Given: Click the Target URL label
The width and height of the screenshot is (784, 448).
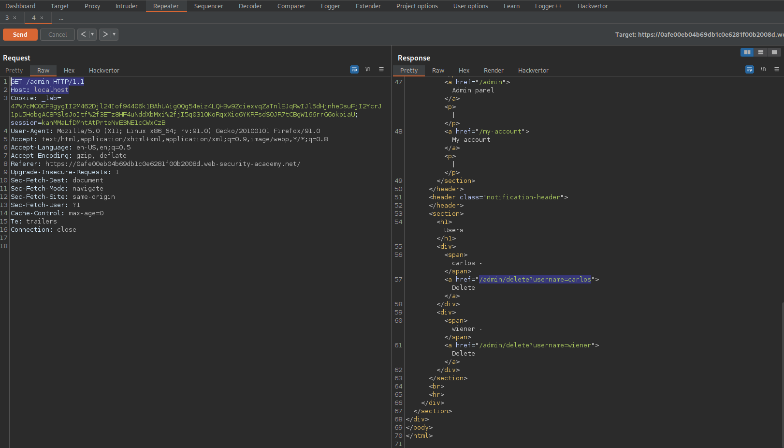Looking at the screenshot, I should click(699, 35).
